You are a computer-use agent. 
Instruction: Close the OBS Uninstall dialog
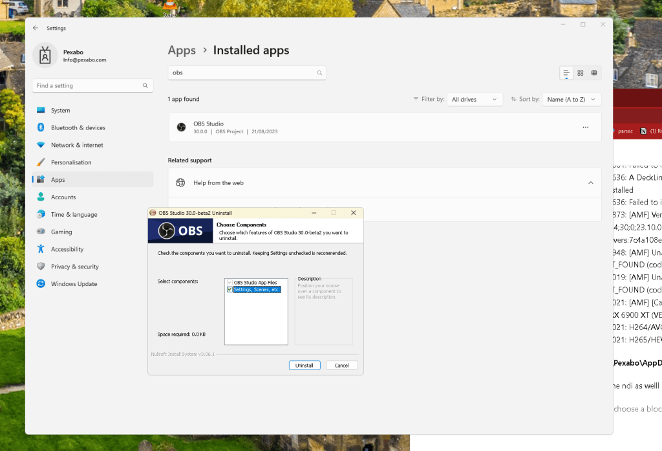(x=354, y=213)
